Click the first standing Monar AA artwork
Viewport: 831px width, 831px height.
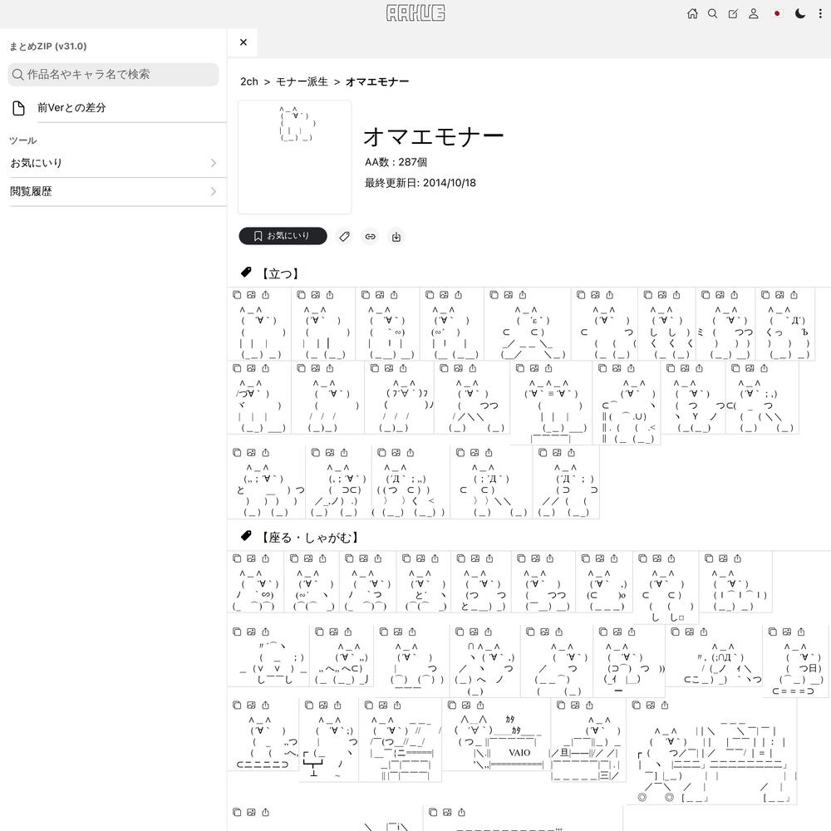click(x=261, y=332)
